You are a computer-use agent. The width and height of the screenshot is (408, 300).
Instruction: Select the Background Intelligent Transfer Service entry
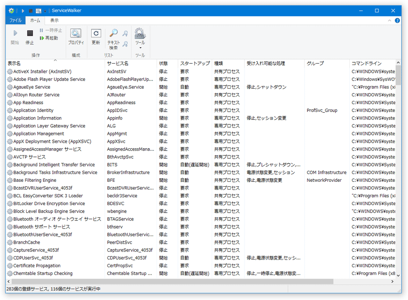pyautogui.click(x=54, y=165)
